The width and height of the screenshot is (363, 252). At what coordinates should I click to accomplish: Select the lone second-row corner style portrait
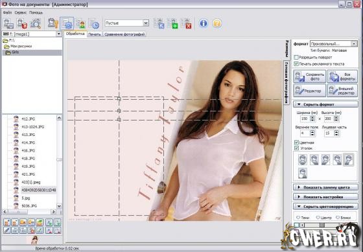[302, 173]
